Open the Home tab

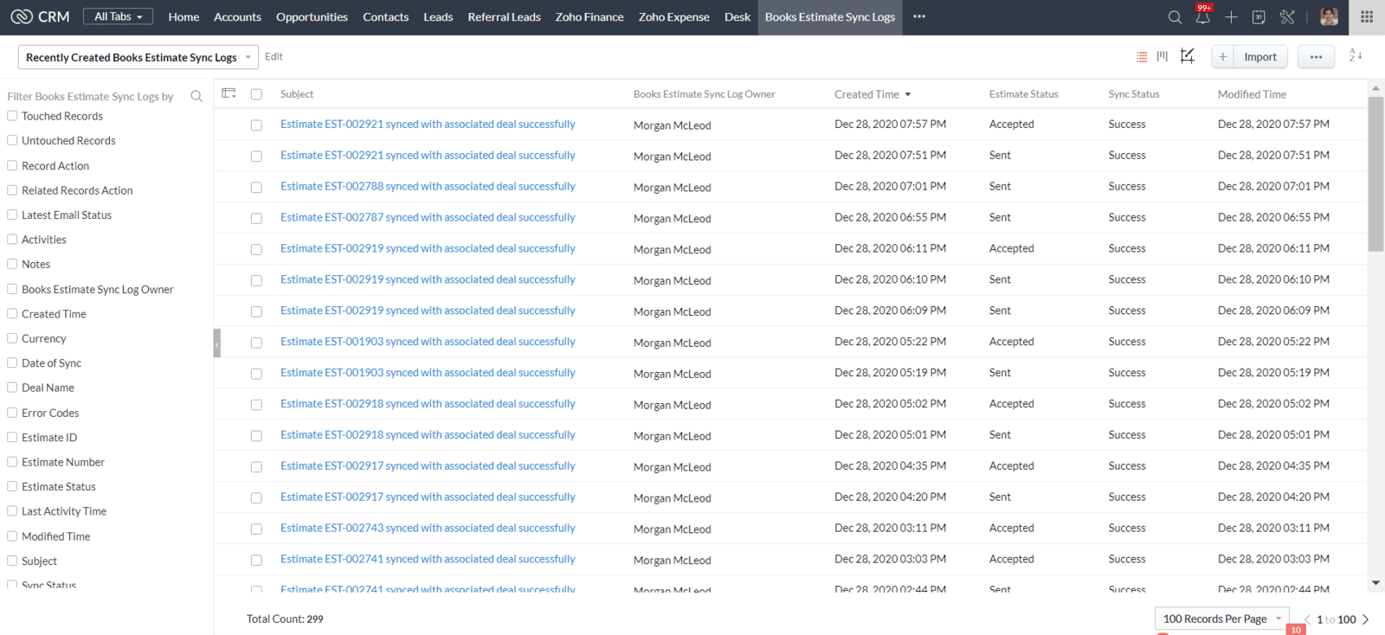tap(184, 16)
